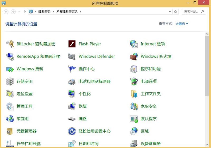Open the BitLocker drive encryption icon
Image resolution: width=211 pixels, height=148 pixels.
10,44
